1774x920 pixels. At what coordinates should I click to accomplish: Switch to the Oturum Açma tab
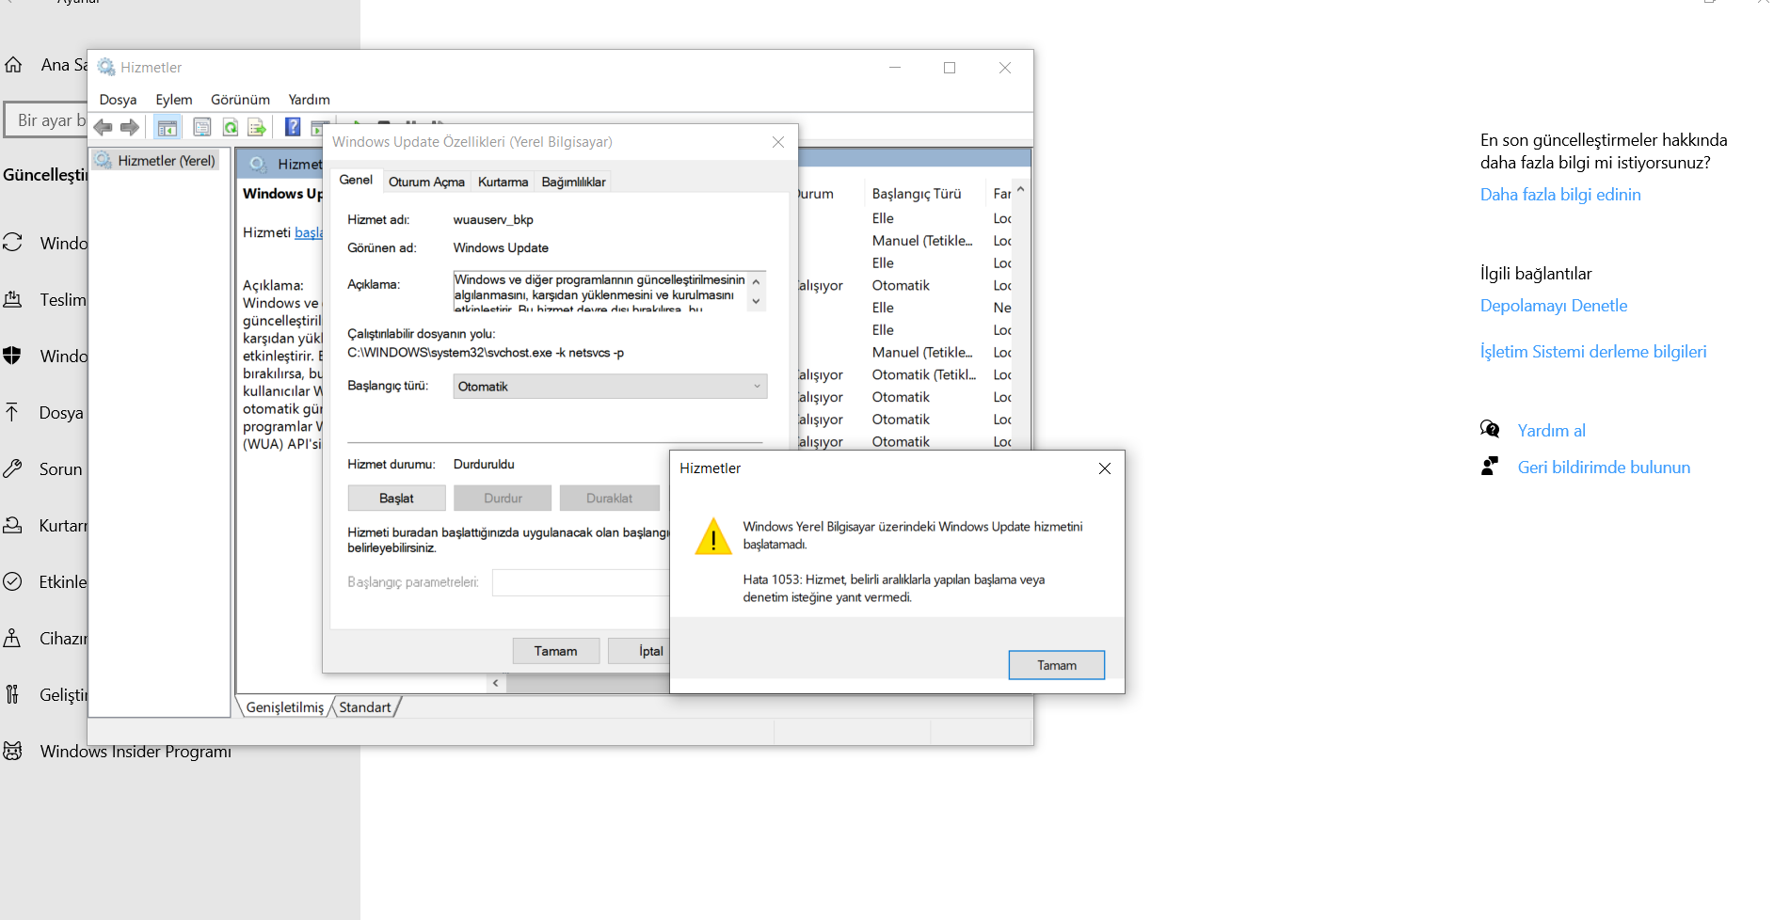pyautogui.click(x=426, y=182)
